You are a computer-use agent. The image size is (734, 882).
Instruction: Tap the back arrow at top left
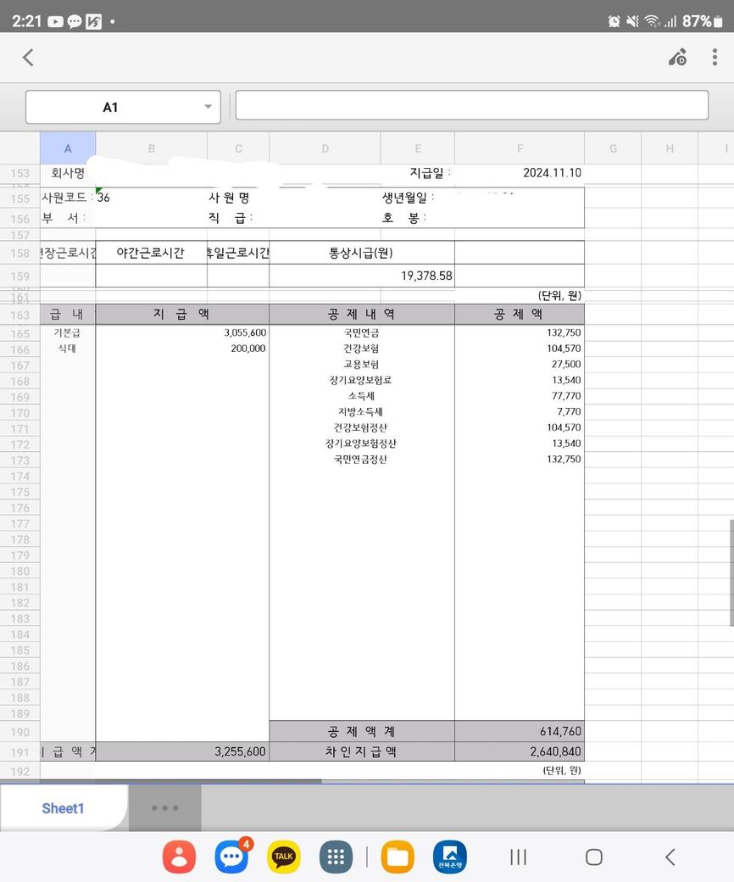28,57
